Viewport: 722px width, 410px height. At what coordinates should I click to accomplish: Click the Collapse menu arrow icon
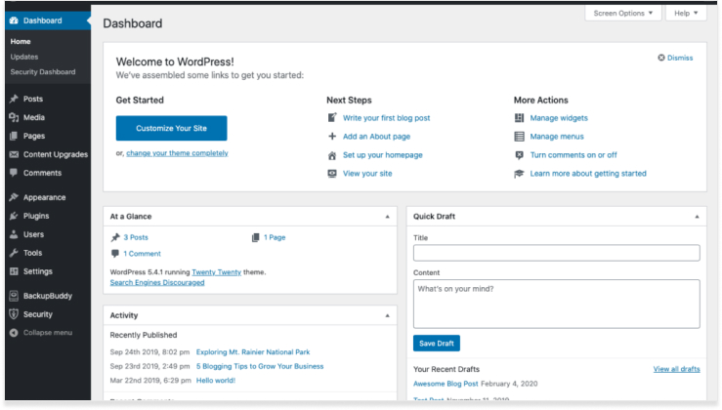tap(14, 333)
